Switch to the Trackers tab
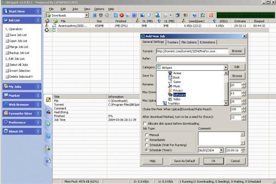Viewport: 276px width, 184px height. [x=172, y=42]
